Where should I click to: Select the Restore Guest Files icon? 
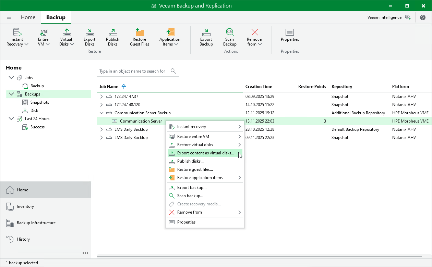coord(139,37)
